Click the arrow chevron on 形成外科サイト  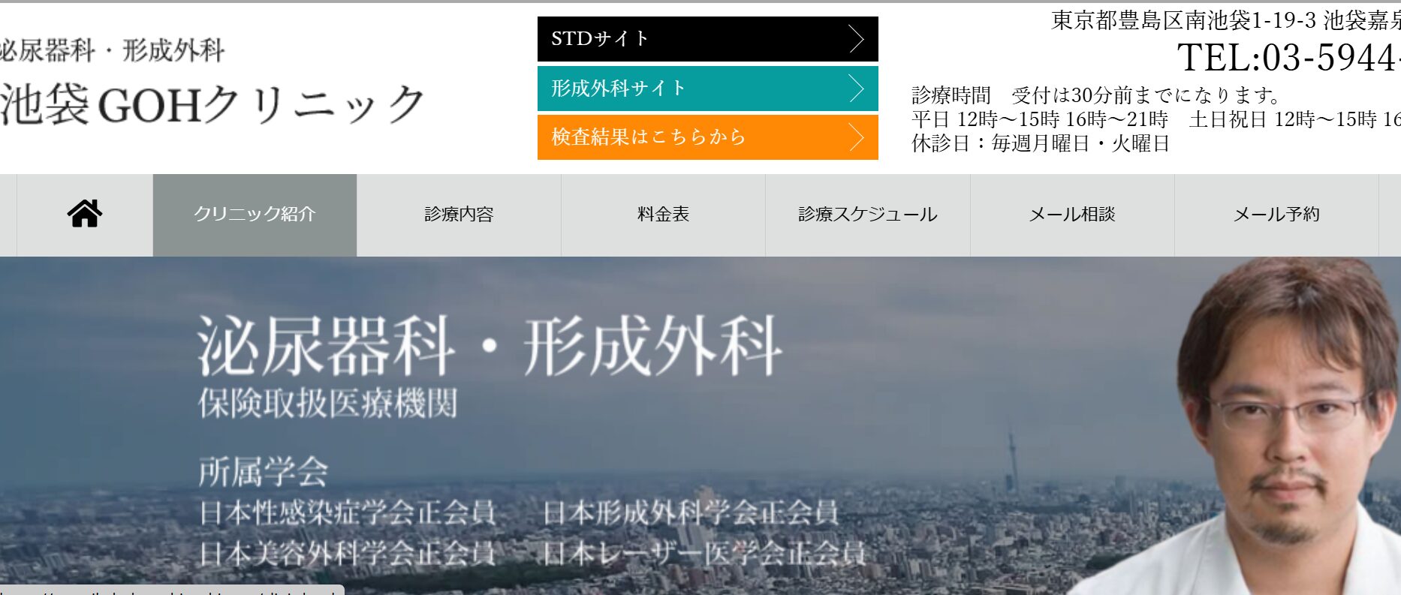[856, 89]
